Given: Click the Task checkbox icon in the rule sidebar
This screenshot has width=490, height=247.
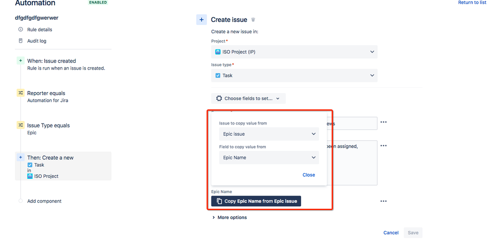Looking at the screenshot, I should point(30,165).
